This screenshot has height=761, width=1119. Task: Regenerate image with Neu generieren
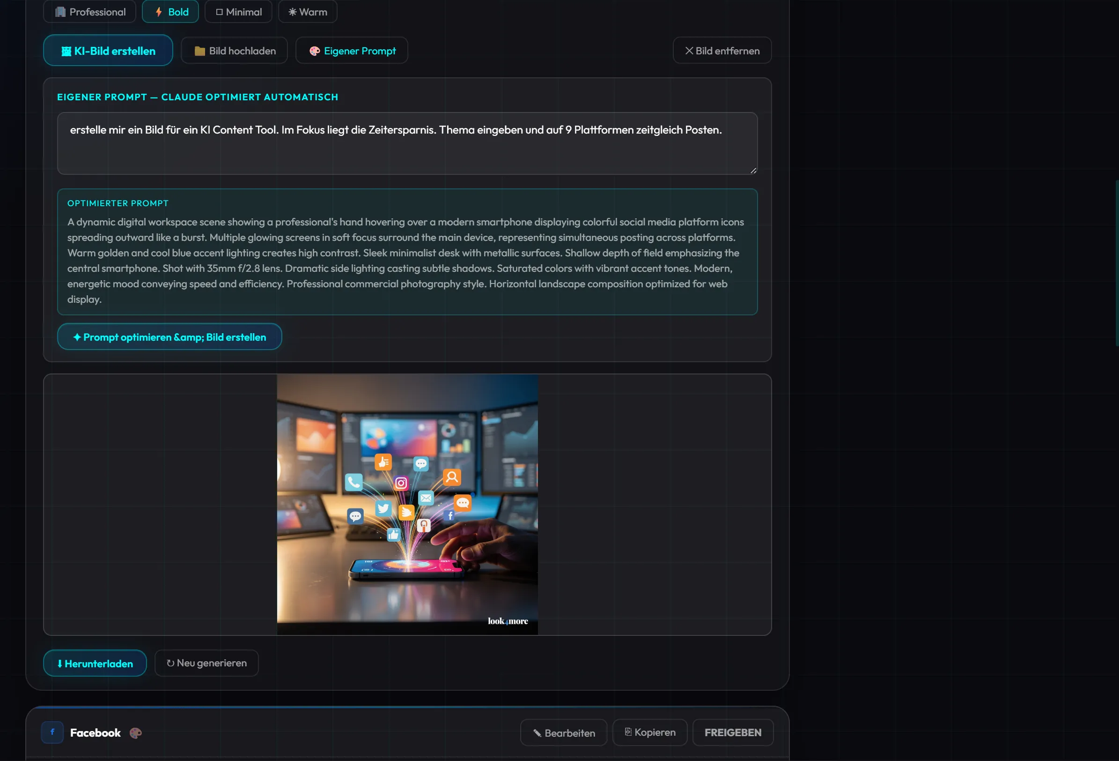206,663
